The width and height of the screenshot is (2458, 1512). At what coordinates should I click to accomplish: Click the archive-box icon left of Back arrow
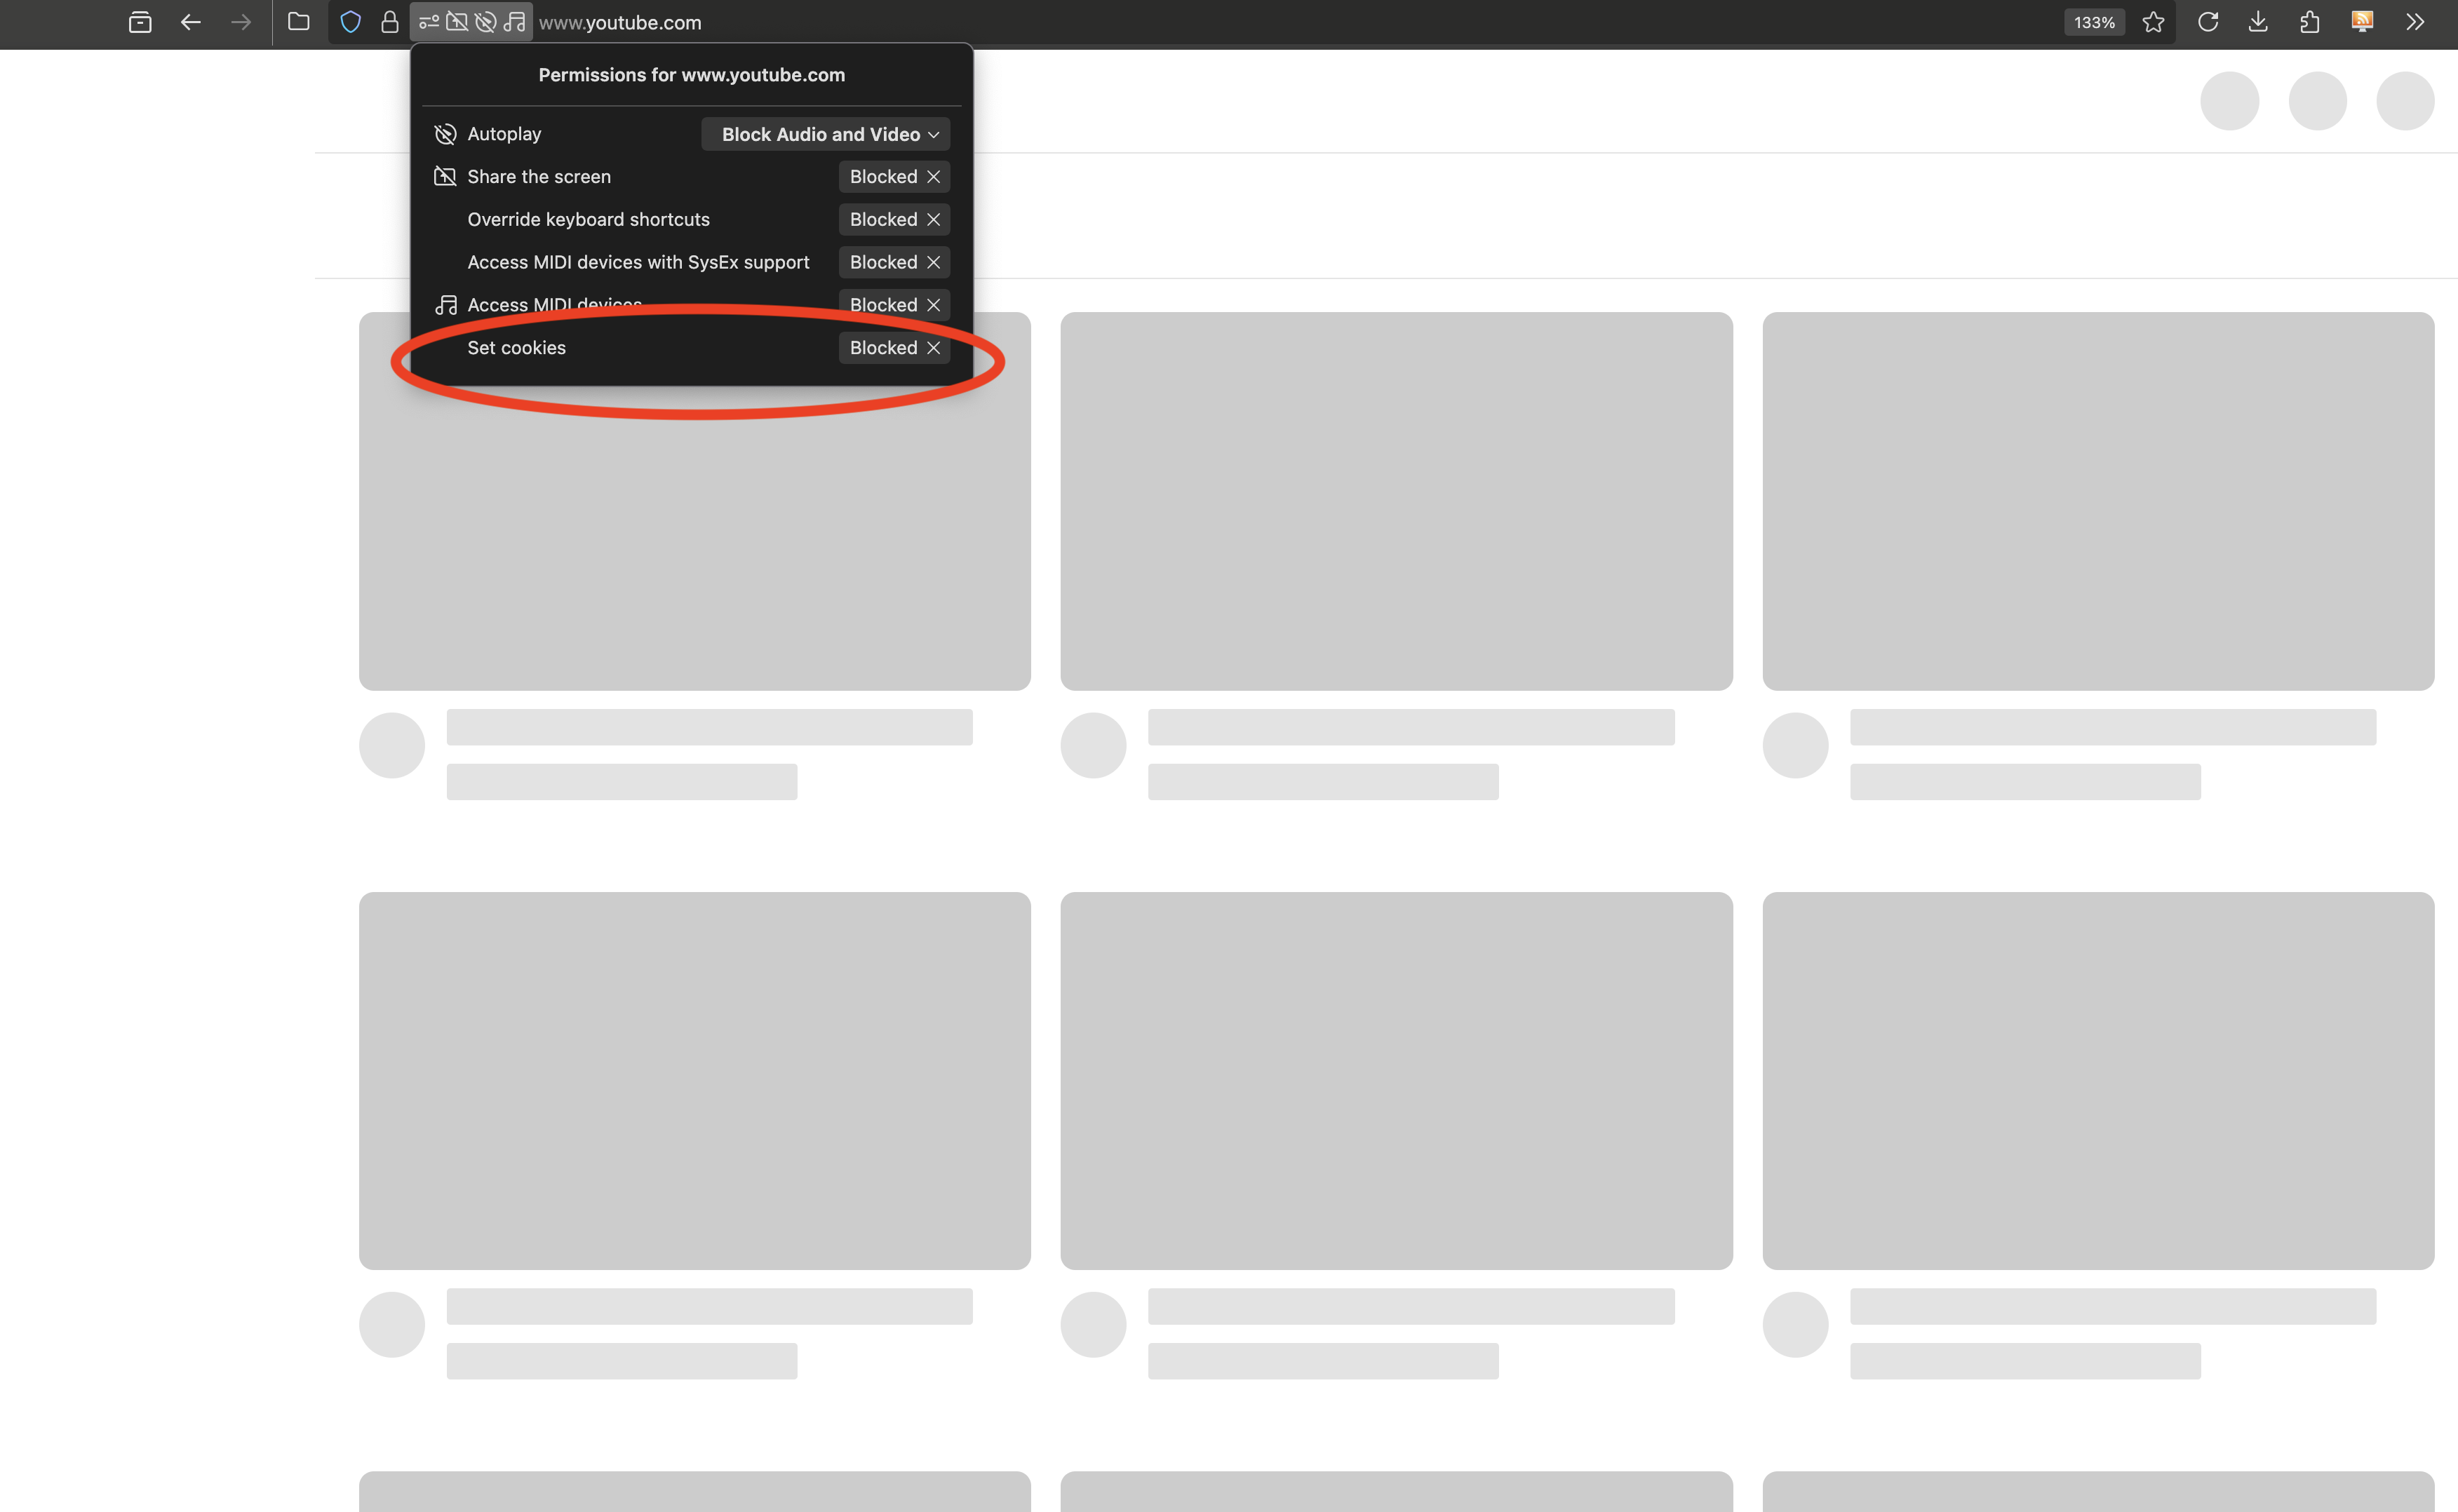(140, 22)
